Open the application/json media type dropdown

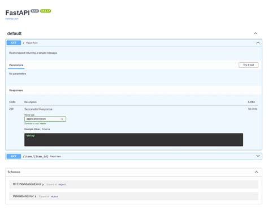tap(45, 119)
